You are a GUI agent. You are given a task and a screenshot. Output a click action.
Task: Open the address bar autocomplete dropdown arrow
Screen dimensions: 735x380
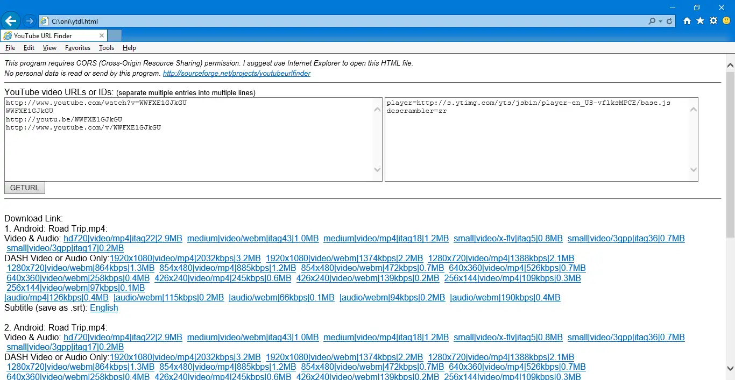[661, 21]
